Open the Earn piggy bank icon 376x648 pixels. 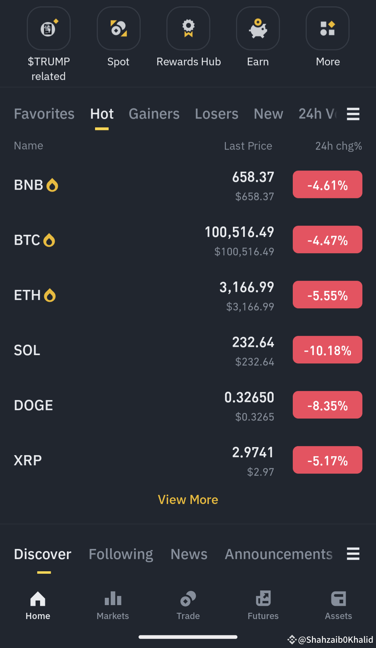[x=258, y=29]
